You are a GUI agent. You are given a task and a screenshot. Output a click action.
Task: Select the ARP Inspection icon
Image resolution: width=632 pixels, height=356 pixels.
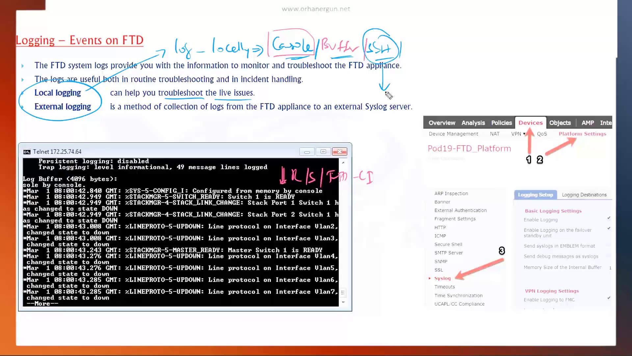tap(451, 193)
